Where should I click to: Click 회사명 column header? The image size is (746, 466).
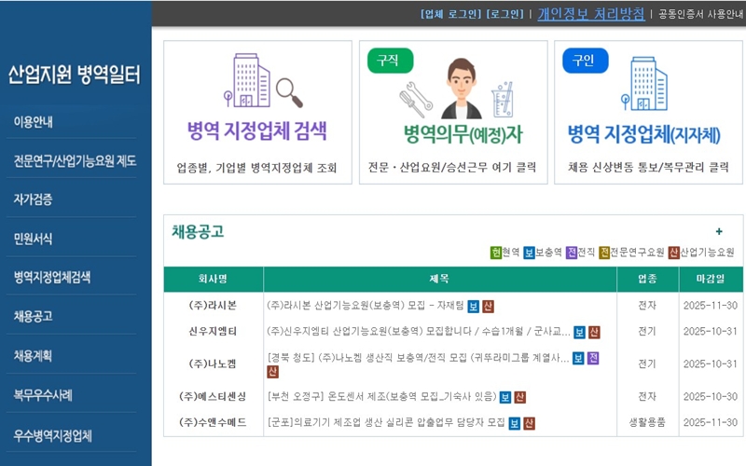coord(214,279)
